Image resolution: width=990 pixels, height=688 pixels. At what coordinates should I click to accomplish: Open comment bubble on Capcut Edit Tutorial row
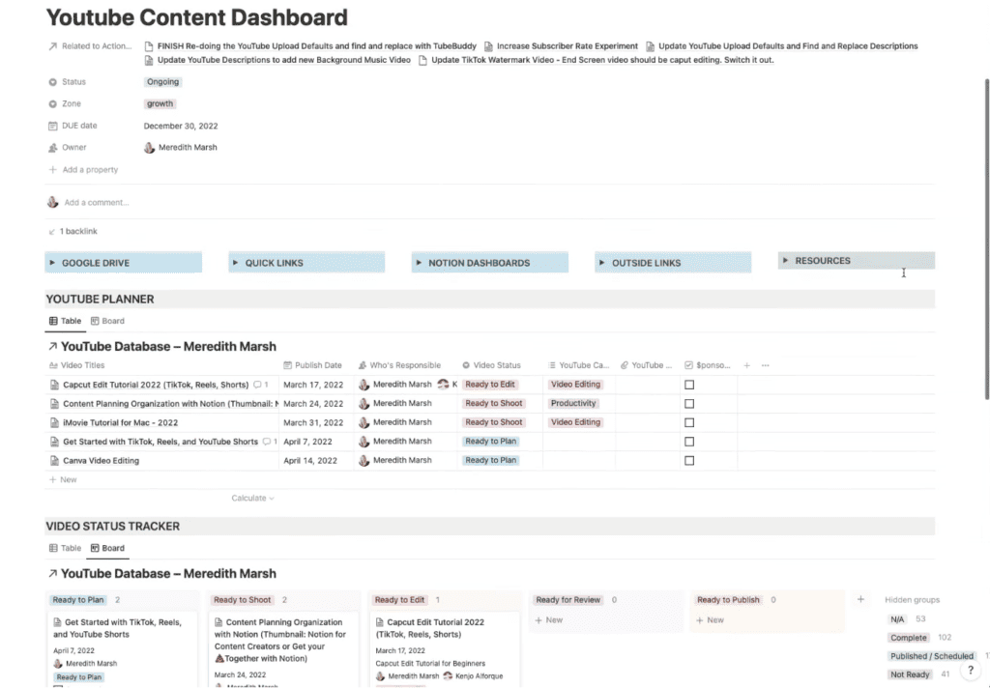click(x=257, y=385)
